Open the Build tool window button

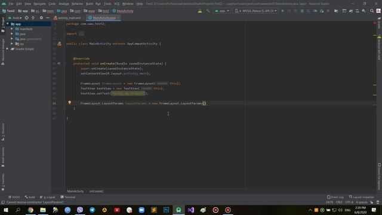(30, 197)
